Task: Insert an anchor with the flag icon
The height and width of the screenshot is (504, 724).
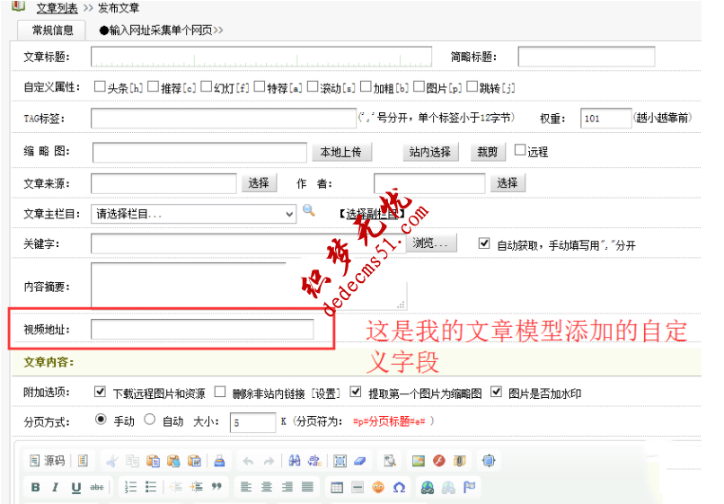Action: (469, 487)
